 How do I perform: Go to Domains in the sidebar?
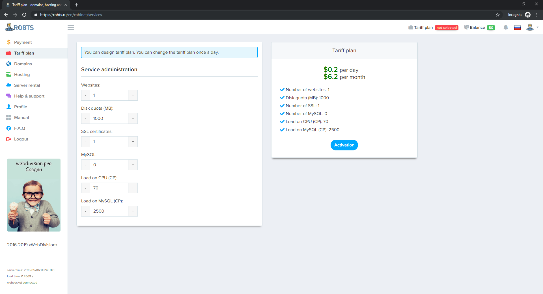point(23,64)
